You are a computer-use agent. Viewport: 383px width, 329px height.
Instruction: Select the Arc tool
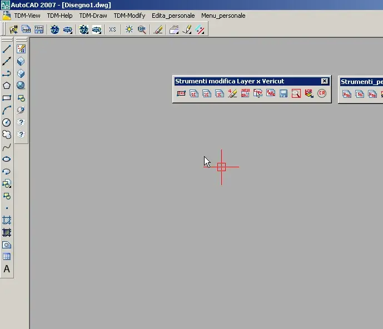click(7, 110)
